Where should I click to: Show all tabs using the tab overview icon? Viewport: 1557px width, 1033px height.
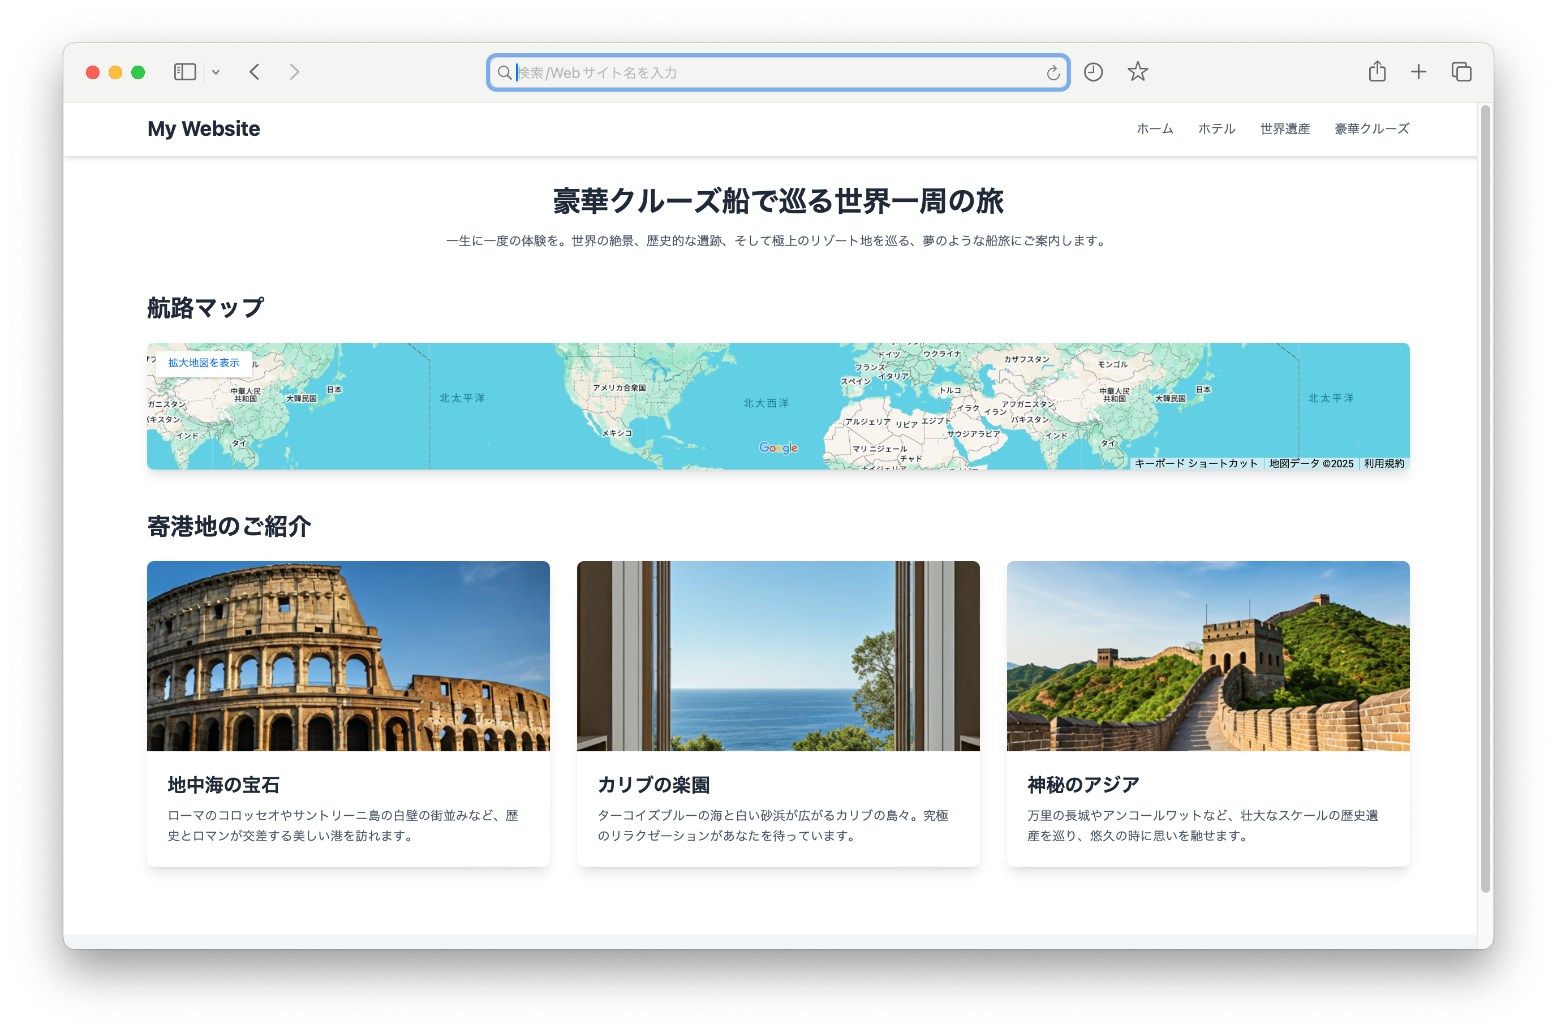click(1460, 72)
